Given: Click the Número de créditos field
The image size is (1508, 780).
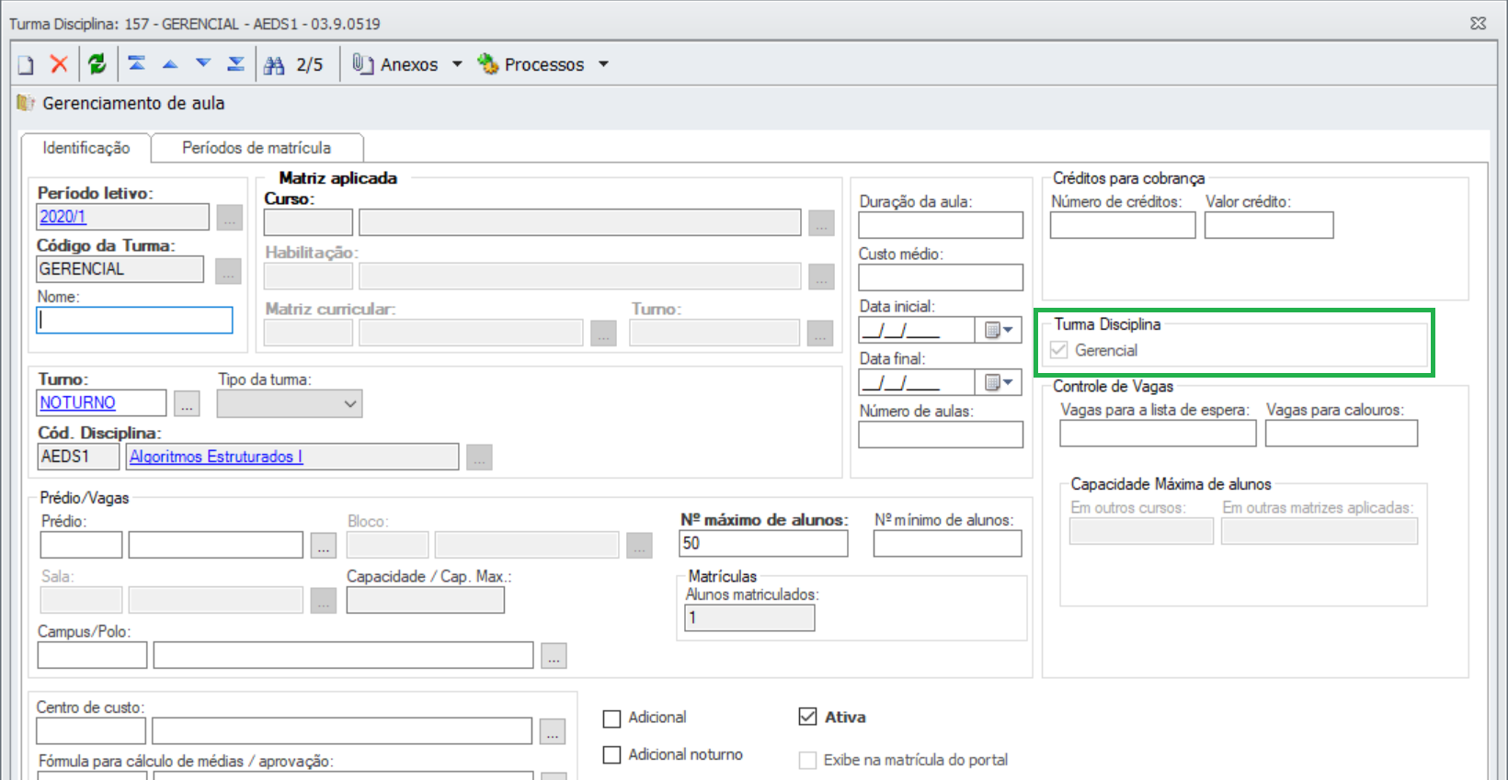Looking at the screenshot, I should pos(1123,225).
